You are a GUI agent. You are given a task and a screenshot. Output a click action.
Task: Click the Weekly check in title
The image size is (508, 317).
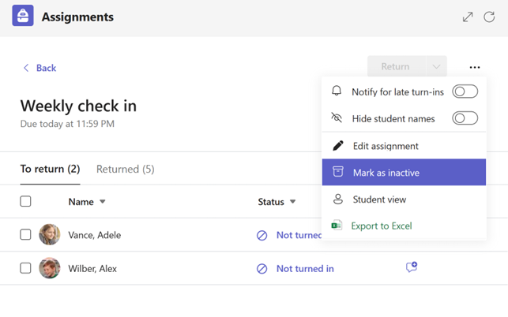(78, 106)
